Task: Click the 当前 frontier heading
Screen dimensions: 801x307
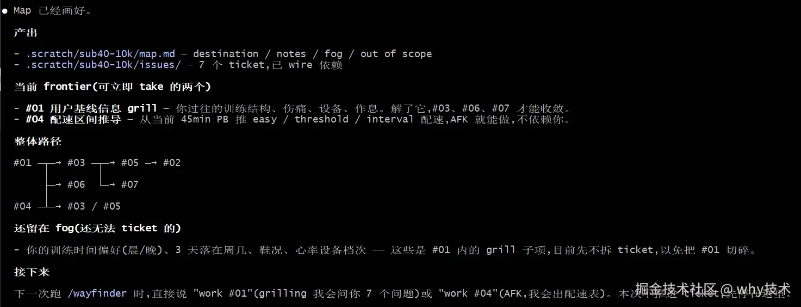Action: 113,87
